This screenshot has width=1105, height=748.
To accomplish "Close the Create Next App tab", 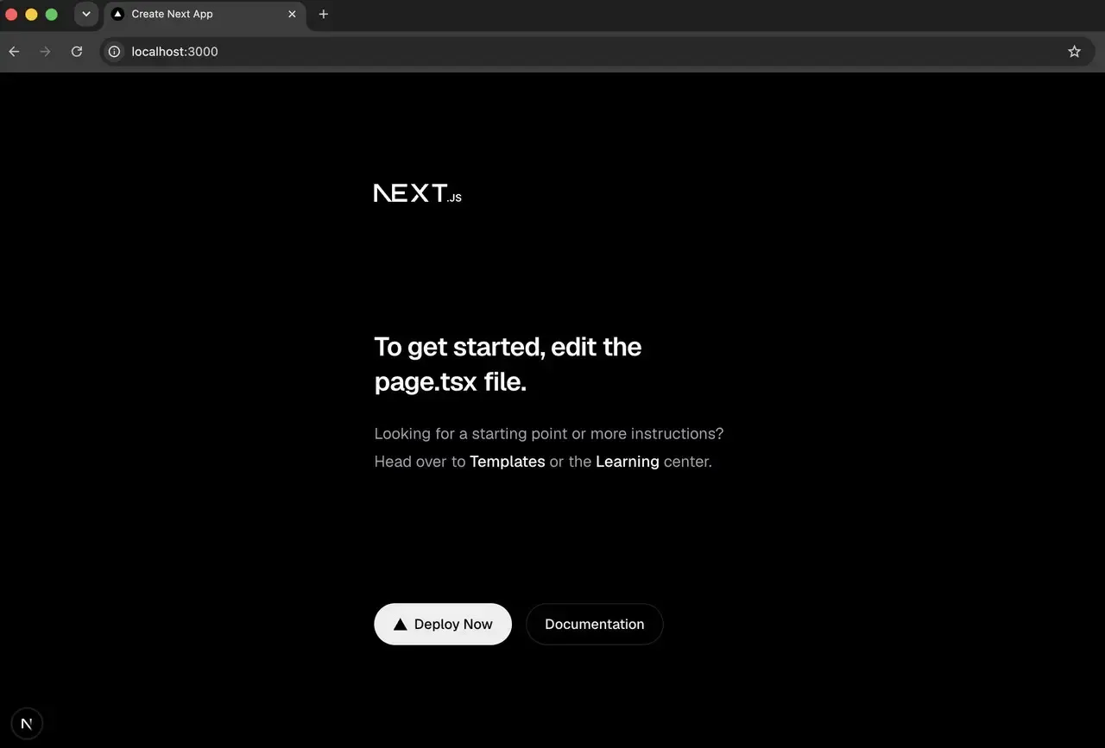I will pos(292,14).
